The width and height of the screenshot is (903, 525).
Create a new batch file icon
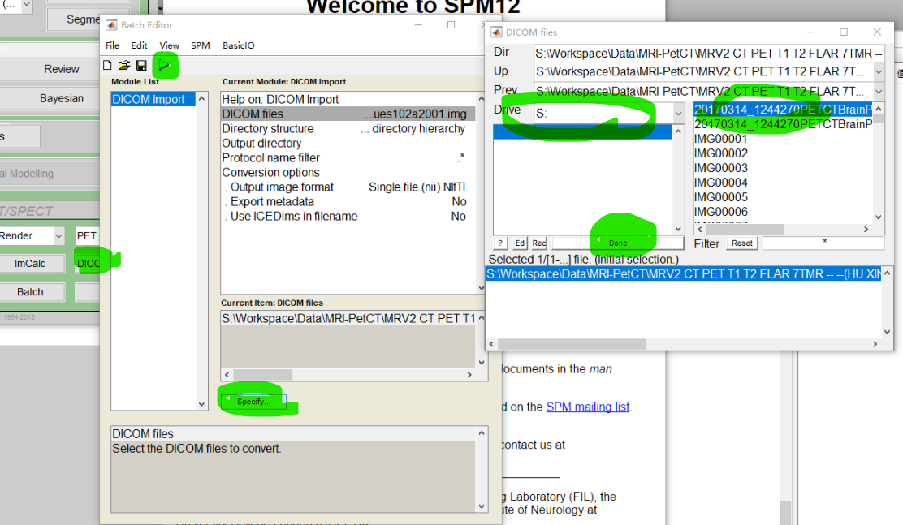pyautogui.click(x=107, y=65)
